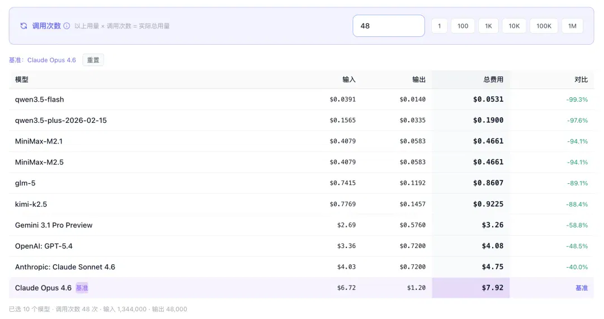Click qwen3.5-flash output cost $0.0140
This screenshot has width=604, height=319.
413,99
